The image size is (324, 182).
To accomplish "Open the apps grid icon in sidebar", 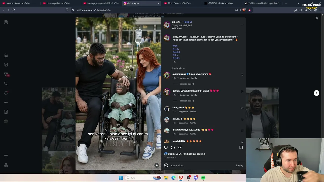I will 6,165.
